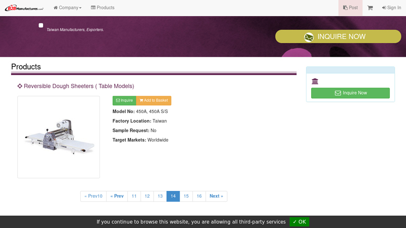Open the dough sheeter product thumbnail
Viewport: 406px width, 228px height.
pyautogui.click(x=58, y=137)
